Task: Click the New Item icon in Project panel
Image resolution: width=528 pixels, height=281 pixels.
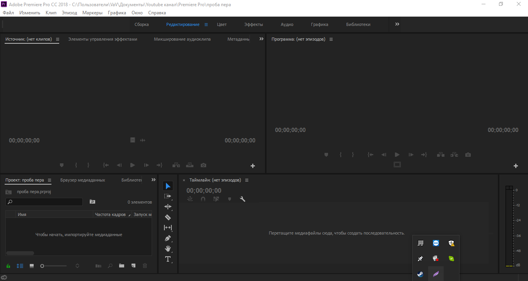Action: pos(133,266)
